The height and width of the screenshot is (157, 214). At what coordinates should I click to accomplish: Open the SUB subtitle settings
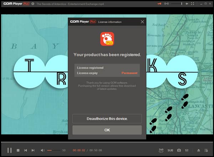[170, 150]
